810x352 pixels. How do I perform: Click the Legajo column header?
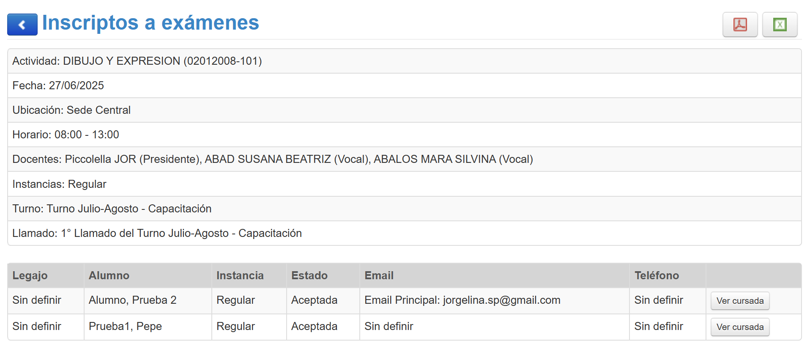(30, 275)
